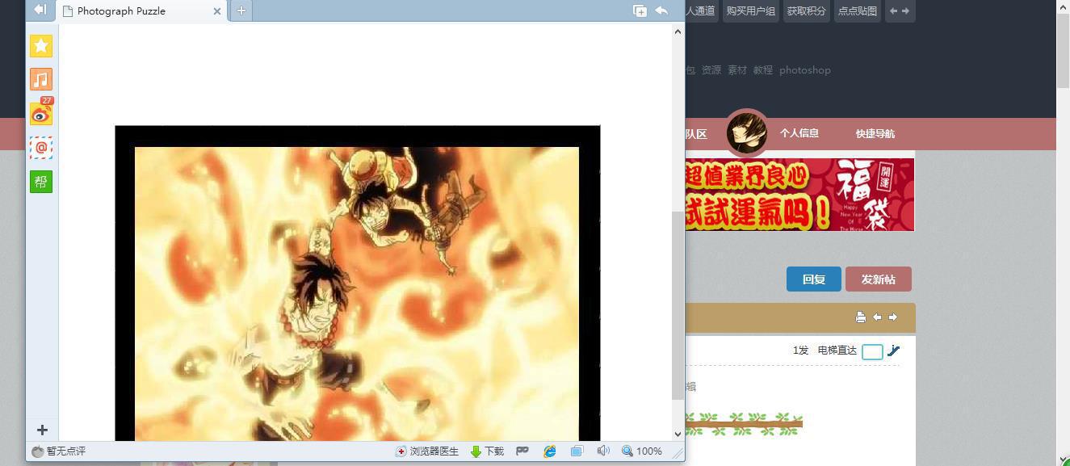Expand 个人信息 personal info menu
The height and width of the screenshot is (466, 1070).
click(799, 133)
